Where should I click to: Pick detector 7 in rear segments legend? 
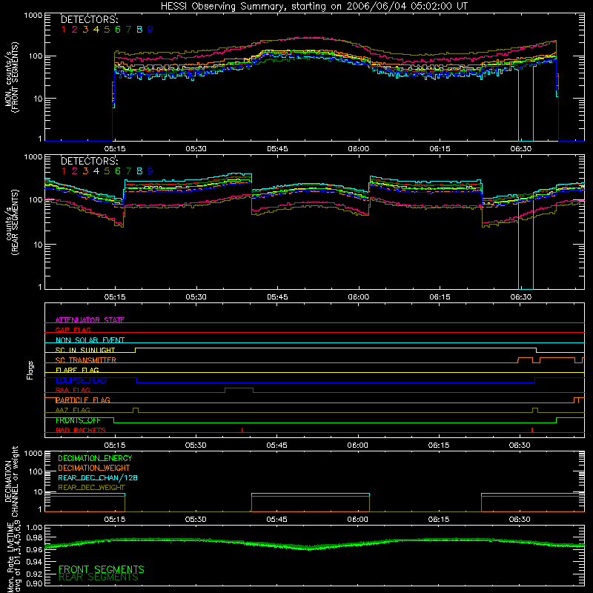128,171
